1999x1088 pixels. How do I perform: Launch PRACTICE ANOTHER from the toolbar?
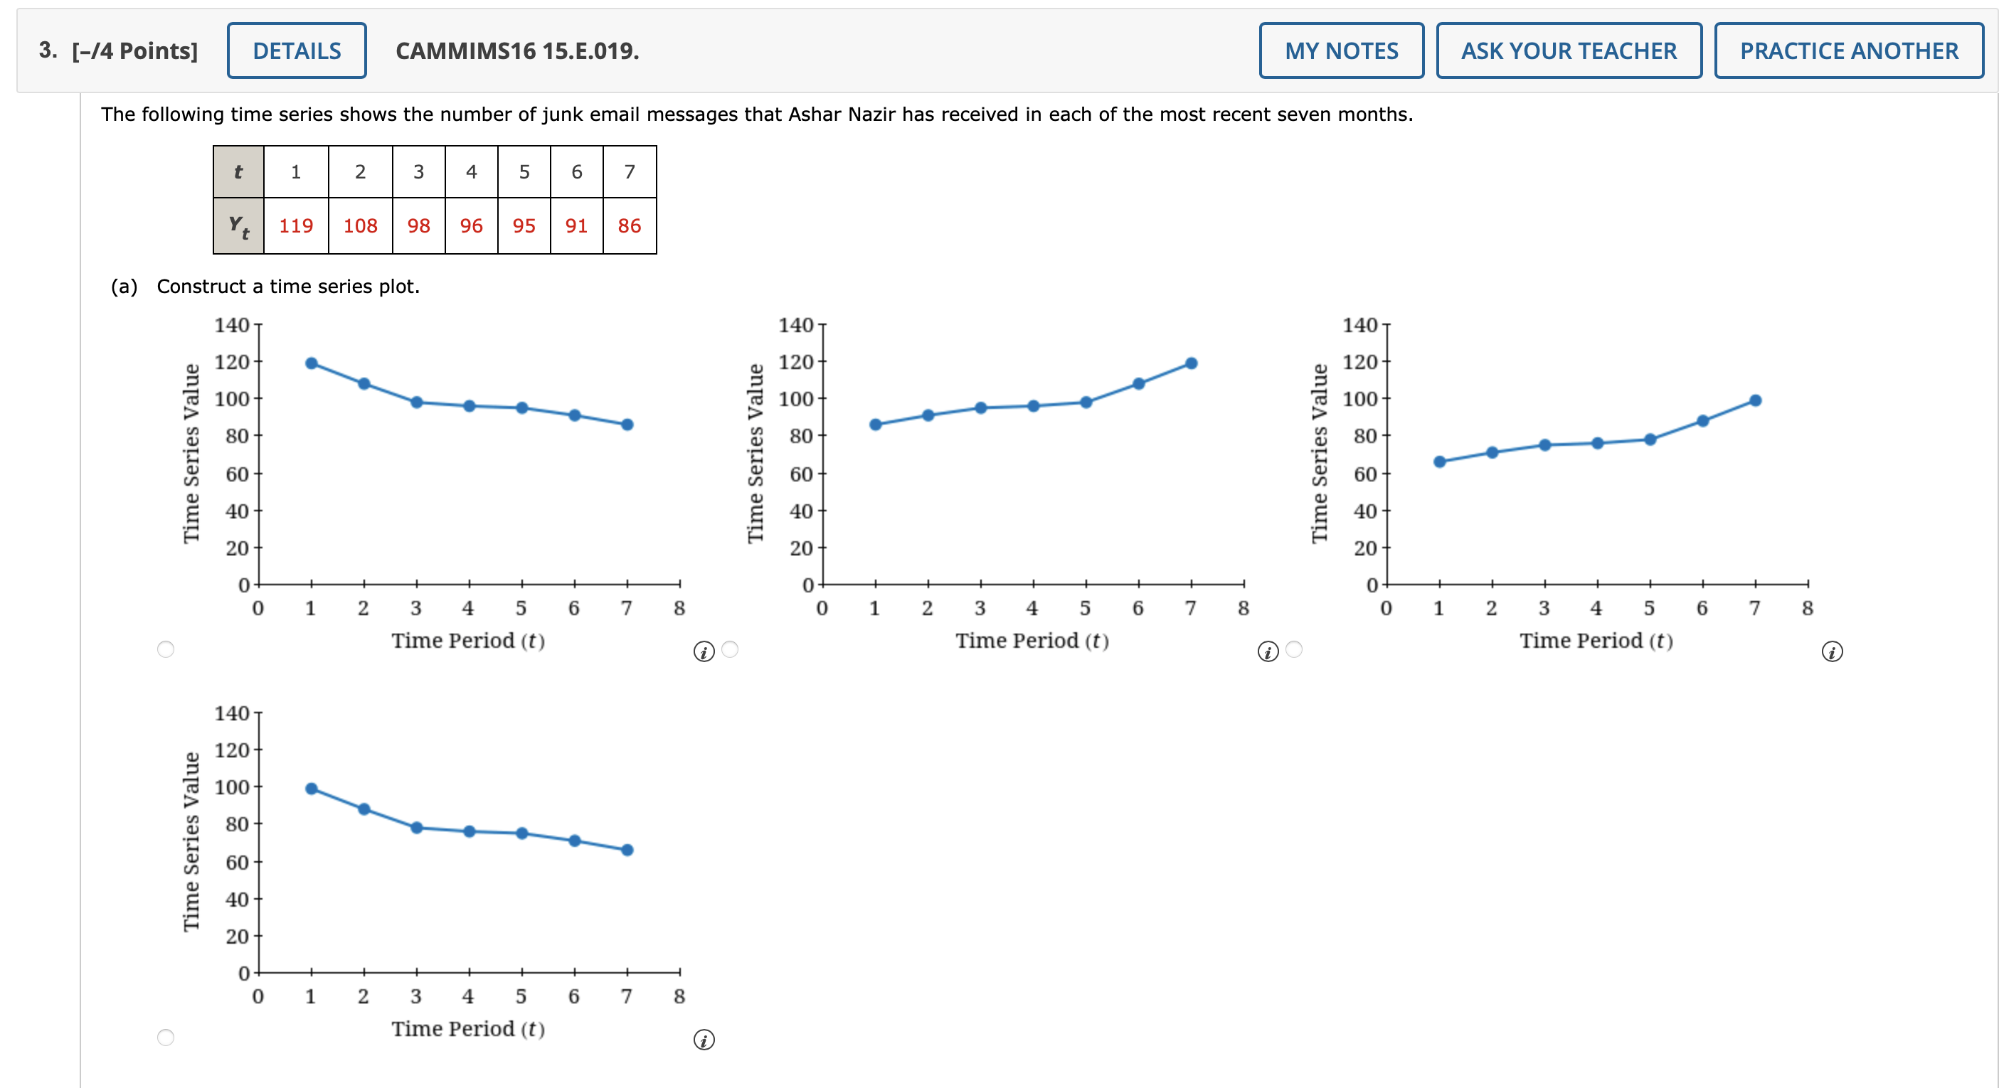coord(1847,50)
